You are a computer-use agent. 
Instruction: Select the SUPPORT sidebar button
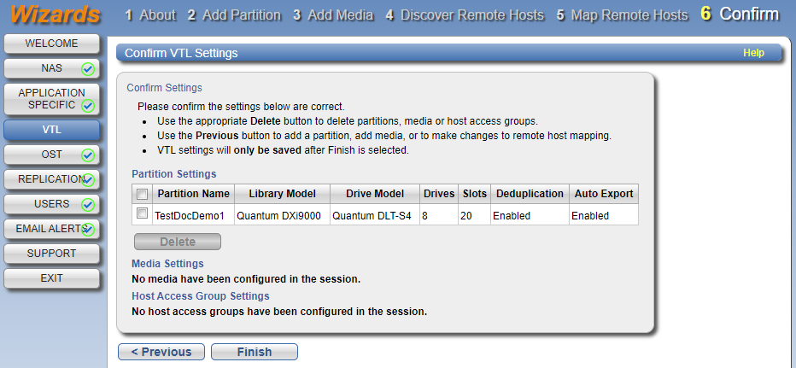(x=52, y=254)
